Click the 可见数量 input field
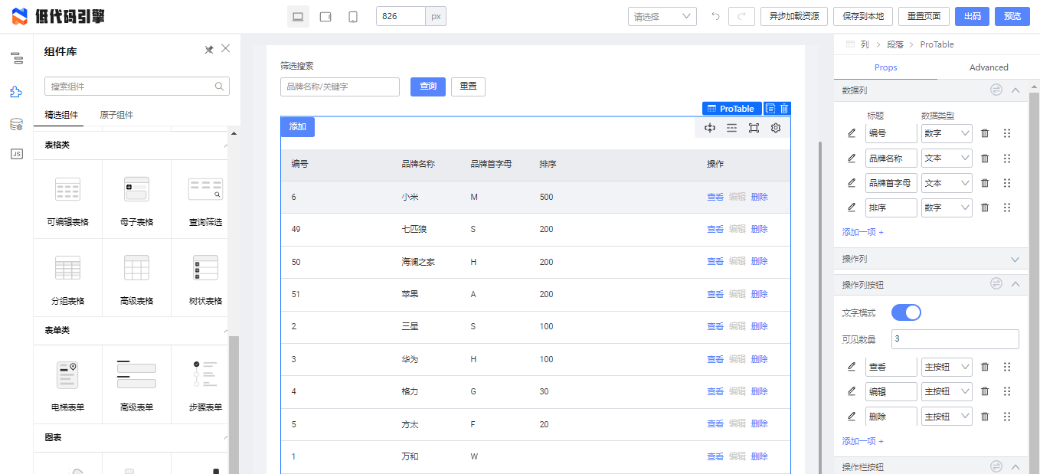 pyautogui.click(x=955, y=338)
